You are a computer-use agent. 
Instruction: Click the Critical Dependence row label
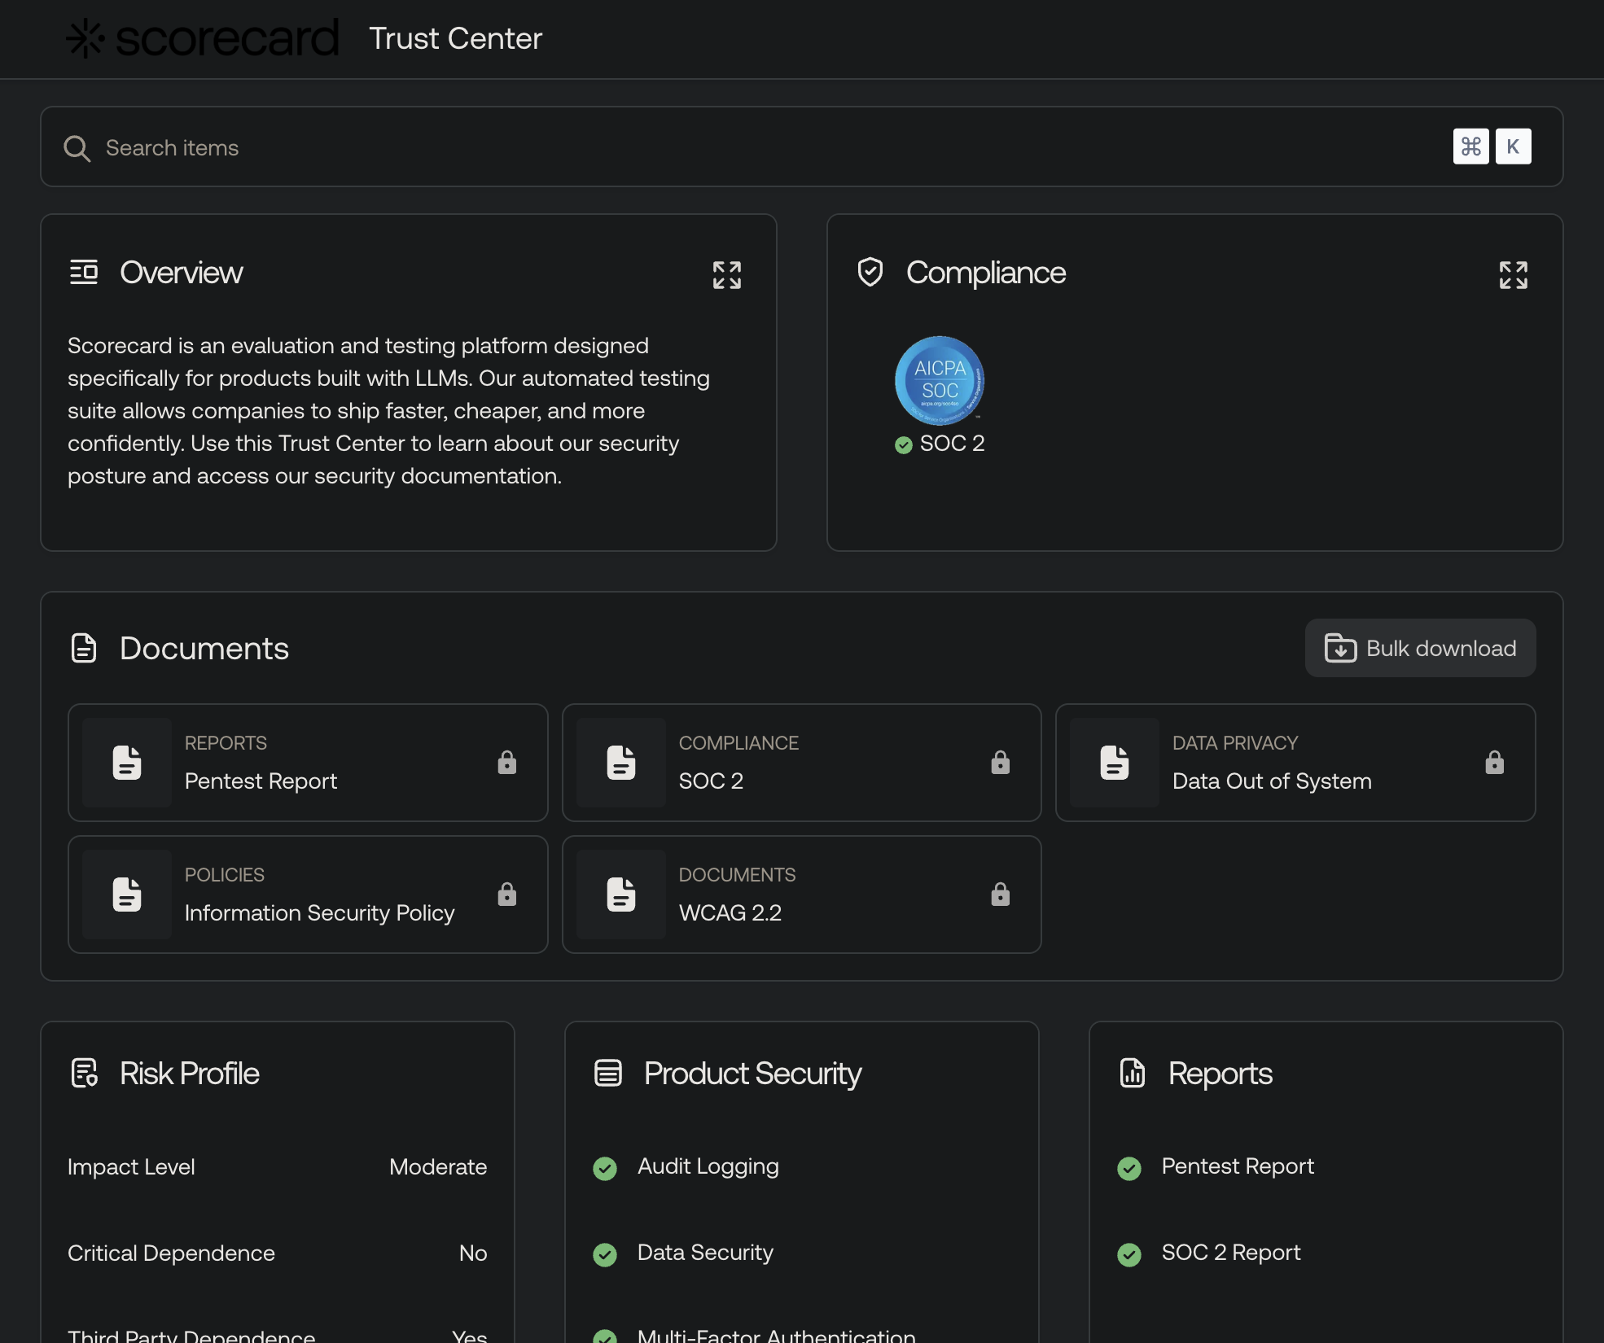pos(171,1253)
